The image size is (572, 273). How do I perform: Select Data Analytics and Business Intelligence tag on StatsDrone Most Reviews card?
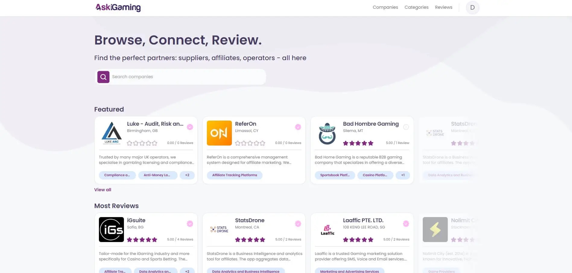click(x=246, y=271)
